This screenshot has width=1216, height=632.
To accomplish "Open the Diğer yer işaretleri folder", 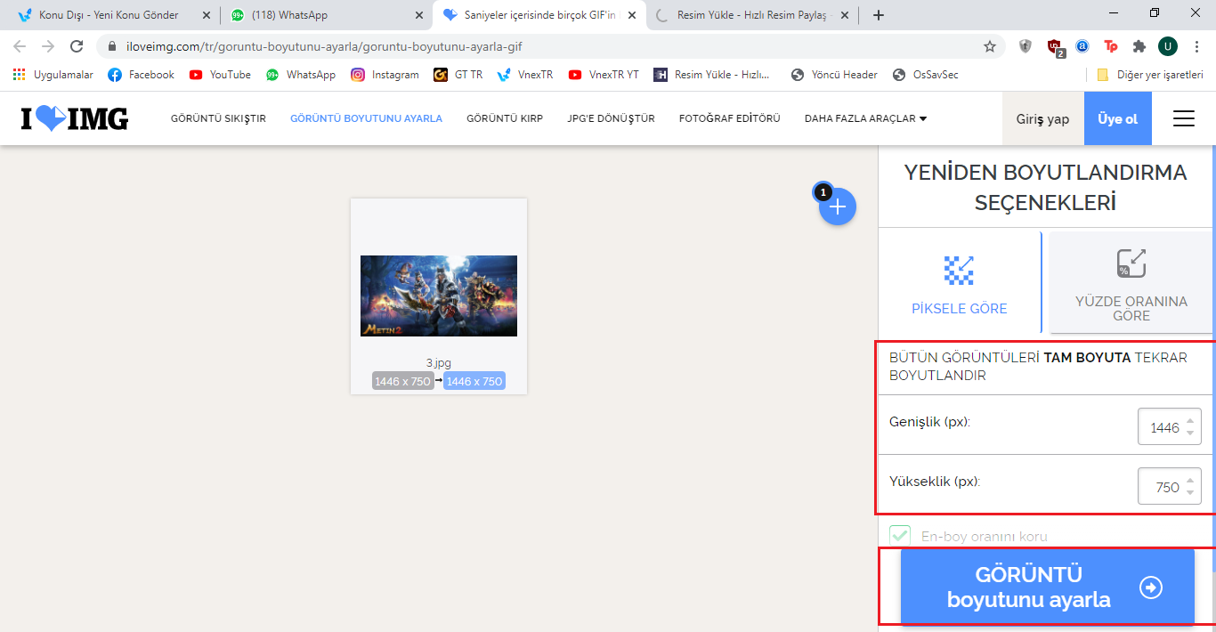I will [x=1150, y=75].
